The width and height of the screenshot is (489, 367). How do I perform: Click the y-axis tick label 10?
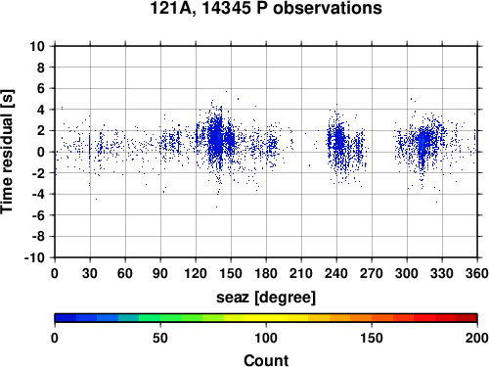[x=37, y=46]
